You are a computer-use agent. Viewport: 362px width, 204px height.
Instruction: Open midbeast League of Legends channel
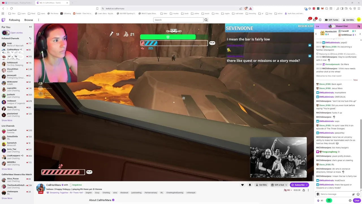[17, 102]
